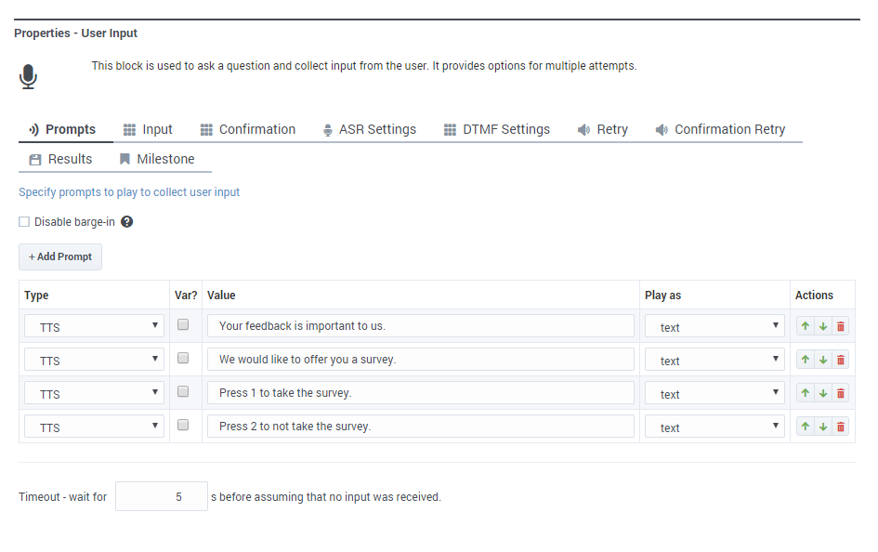The width and height of the screenshot is (878, 552).
Task: Open the DTMF Settings tab
Action: (x=497, y=130)
